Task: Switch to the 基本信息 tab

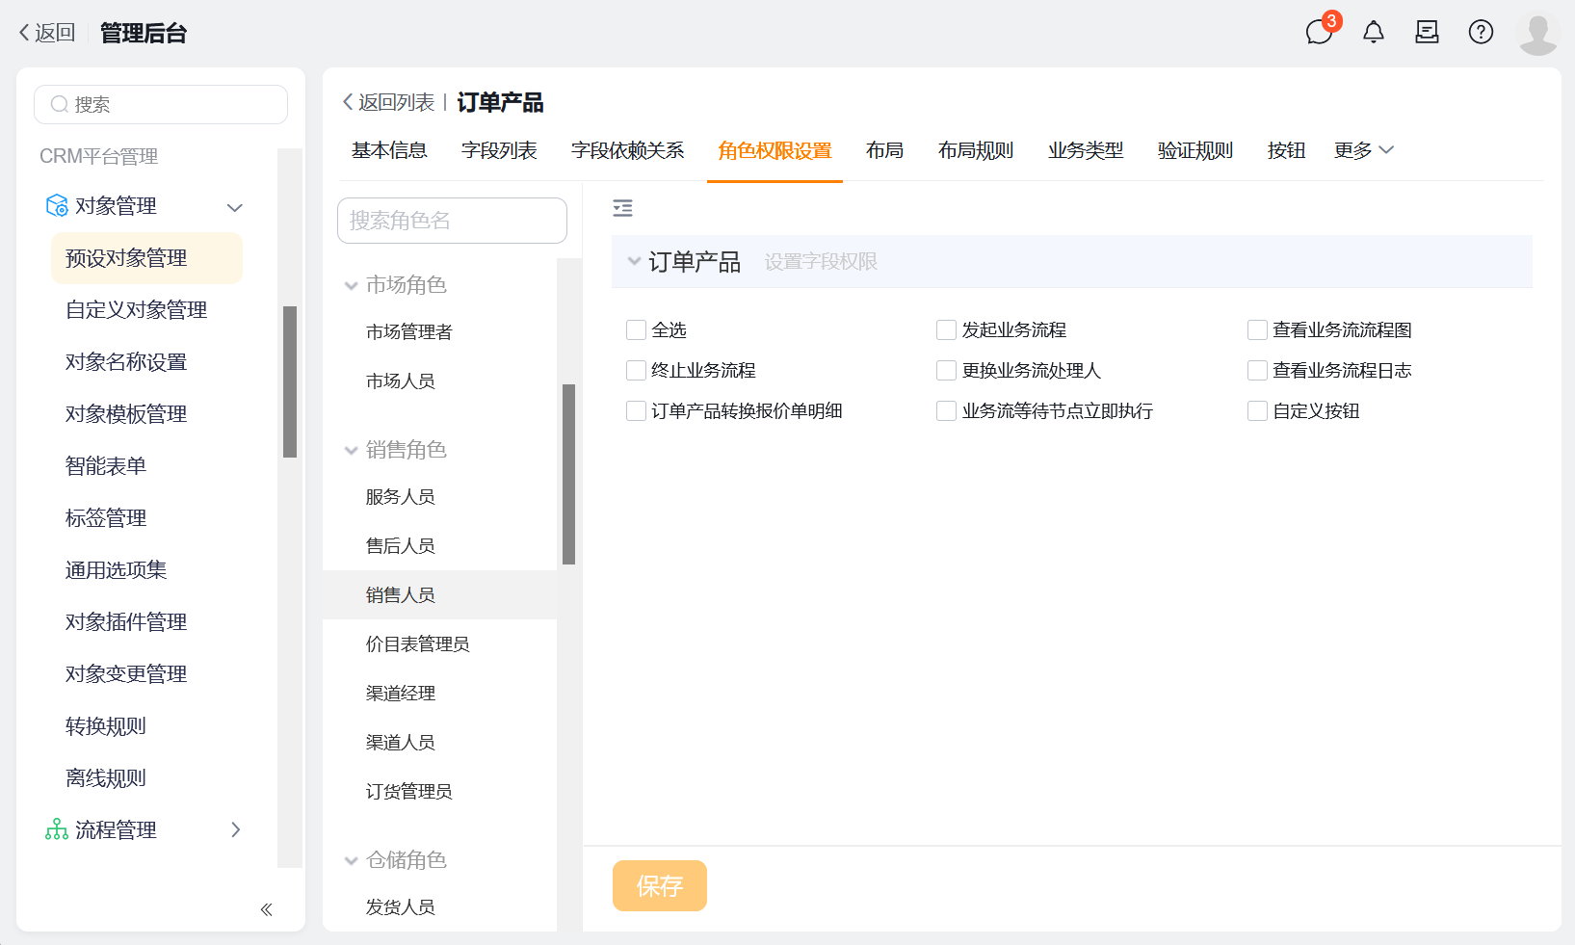Action: 389,150
